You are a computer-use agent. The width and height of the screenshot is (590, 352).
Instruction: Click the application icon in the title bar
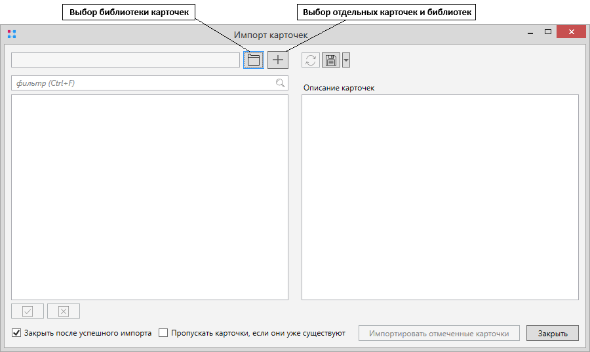[x=12, y=33]
